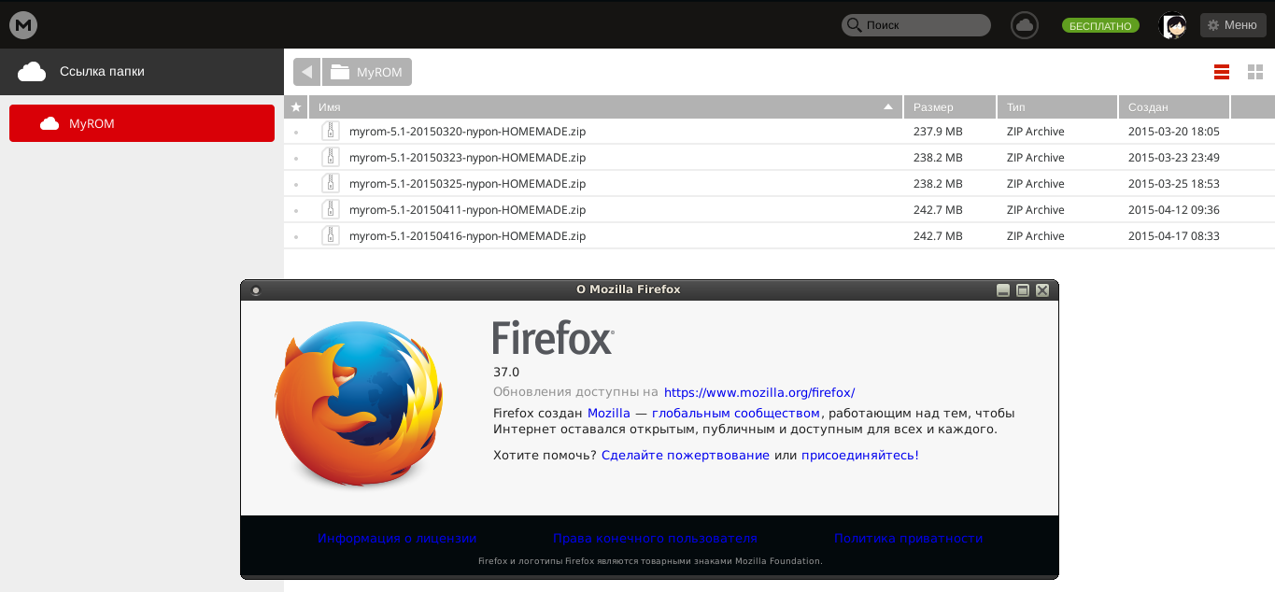The height and width of the screenshot is (592, 1275).
Task: Favorite dot for 20150411 file
Action: (x=296, y=211)
